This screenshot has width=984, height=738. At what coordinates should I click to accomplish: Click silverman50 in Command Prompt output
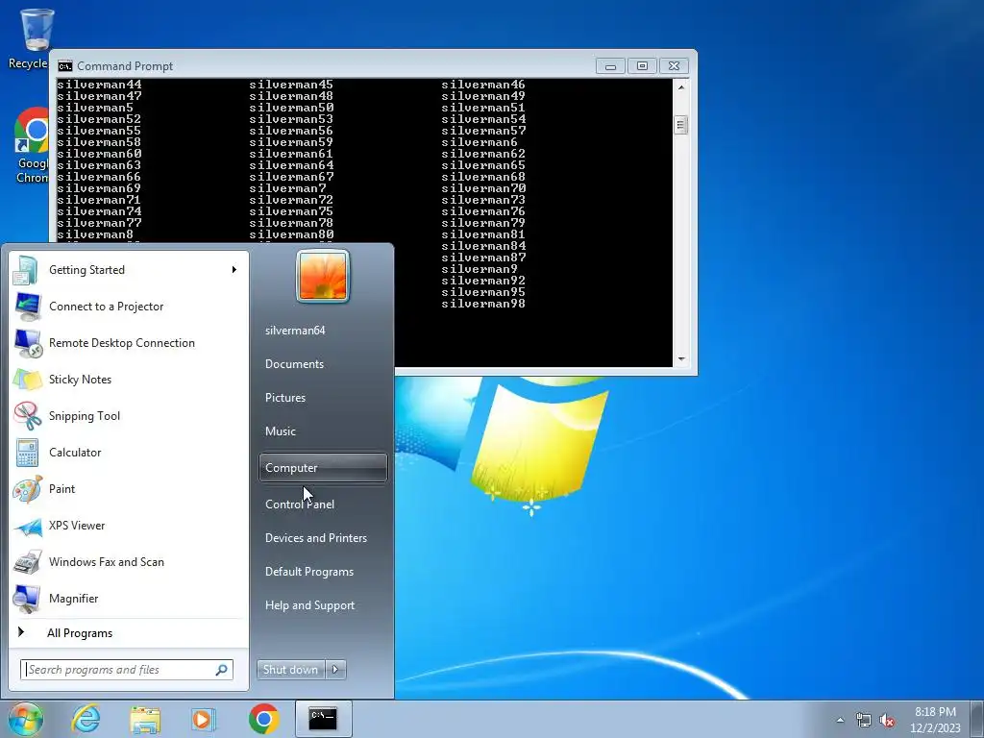291,108
